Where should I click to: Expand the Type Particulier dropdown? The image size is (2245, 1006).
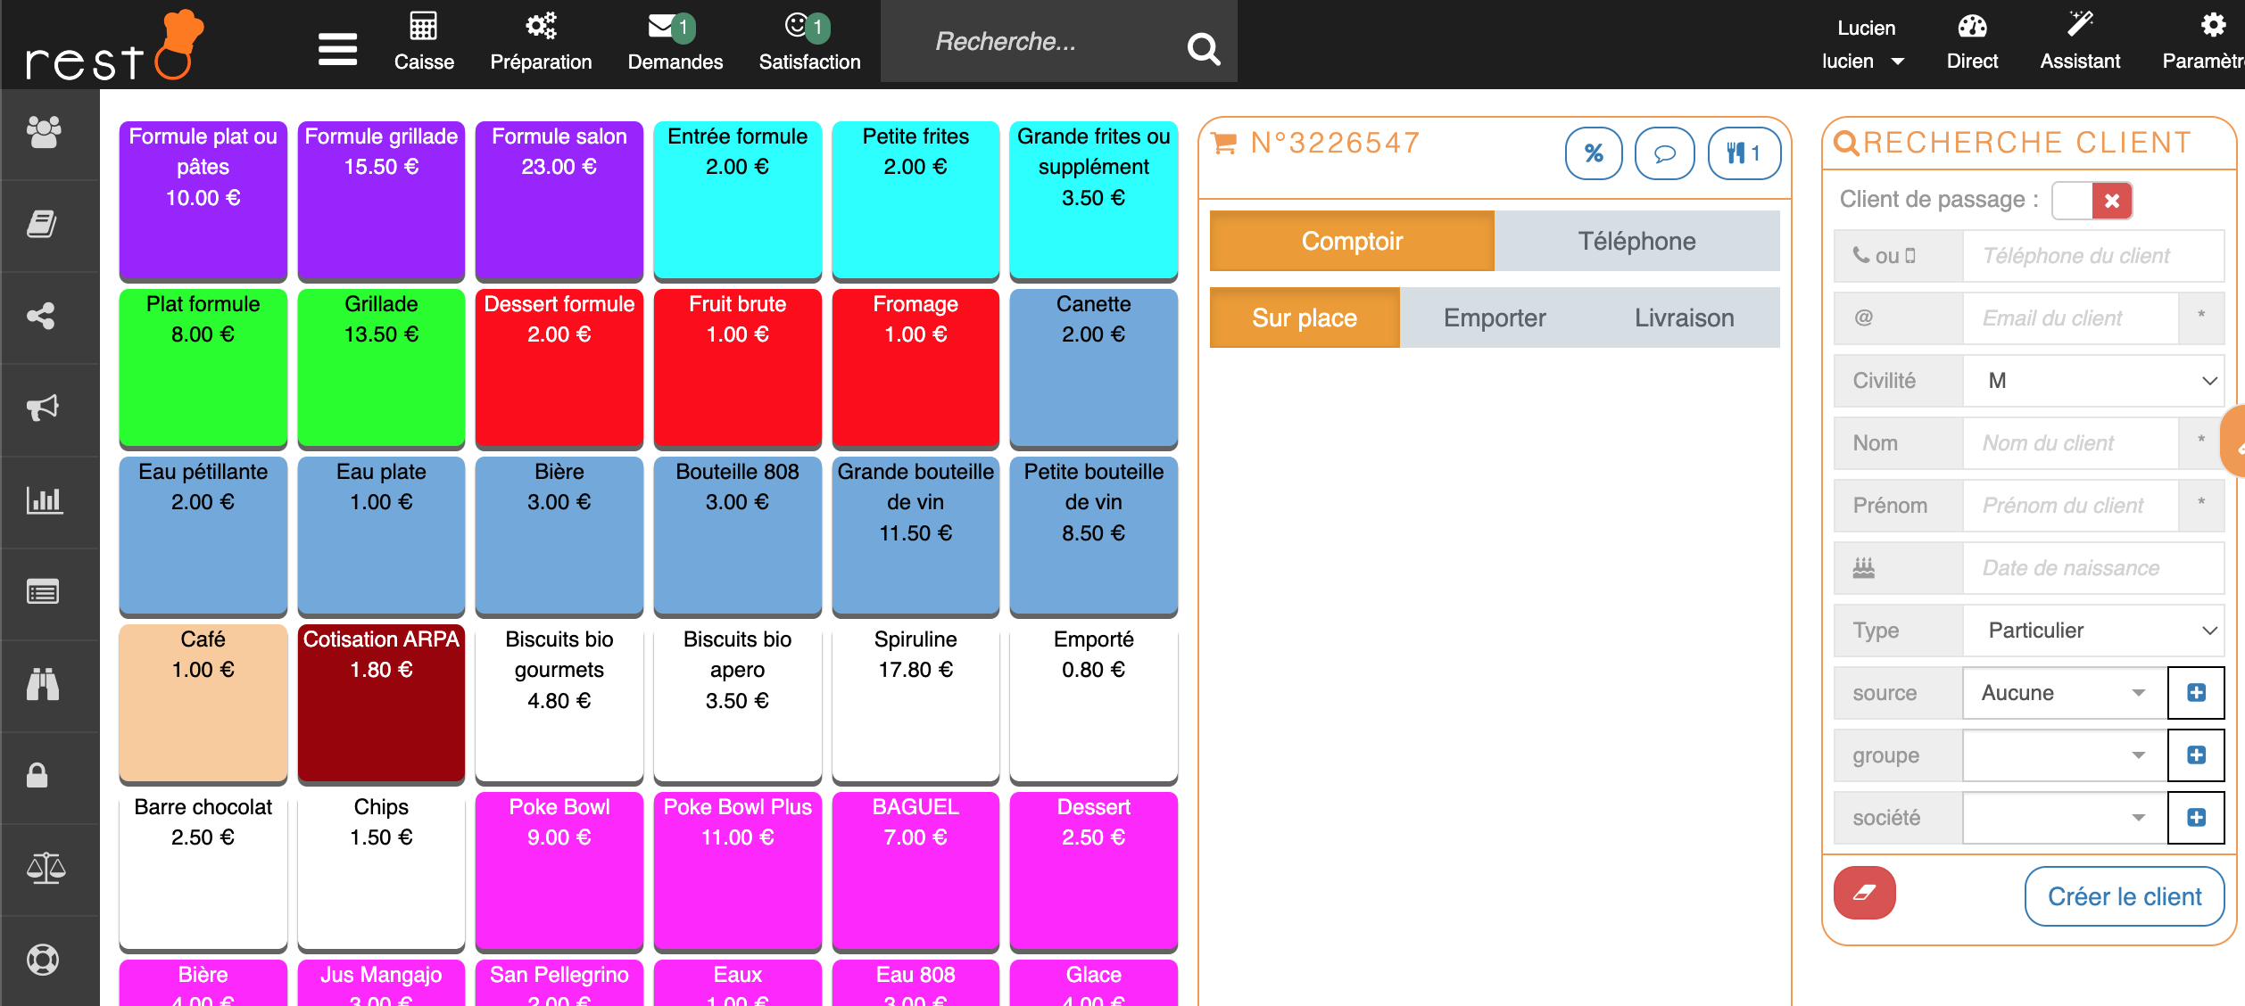point(2092,631)
